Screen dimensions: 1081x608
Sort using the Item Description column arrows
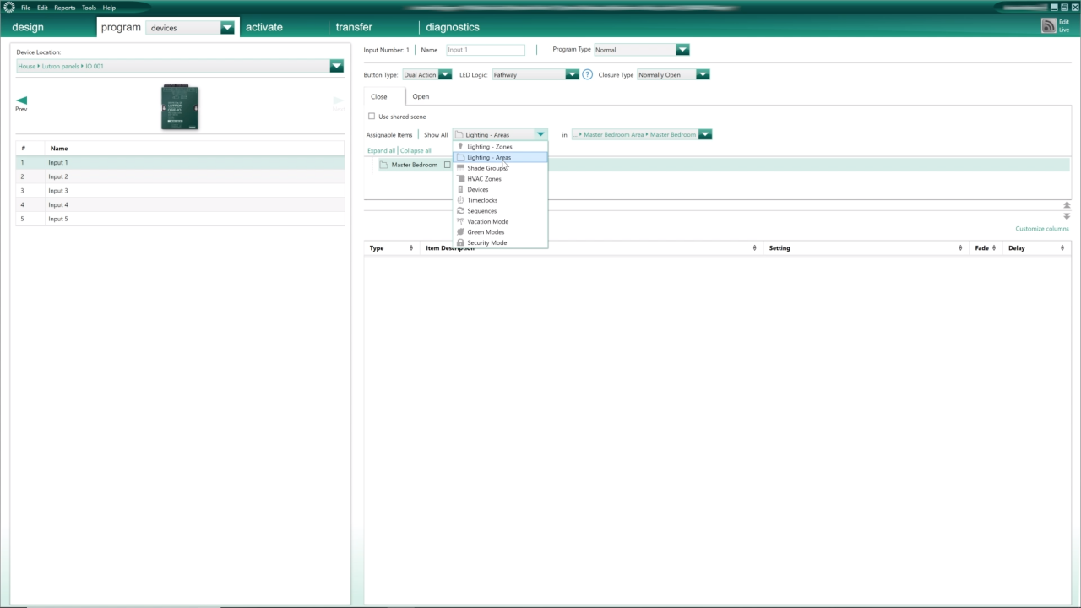tap(754, 248)
